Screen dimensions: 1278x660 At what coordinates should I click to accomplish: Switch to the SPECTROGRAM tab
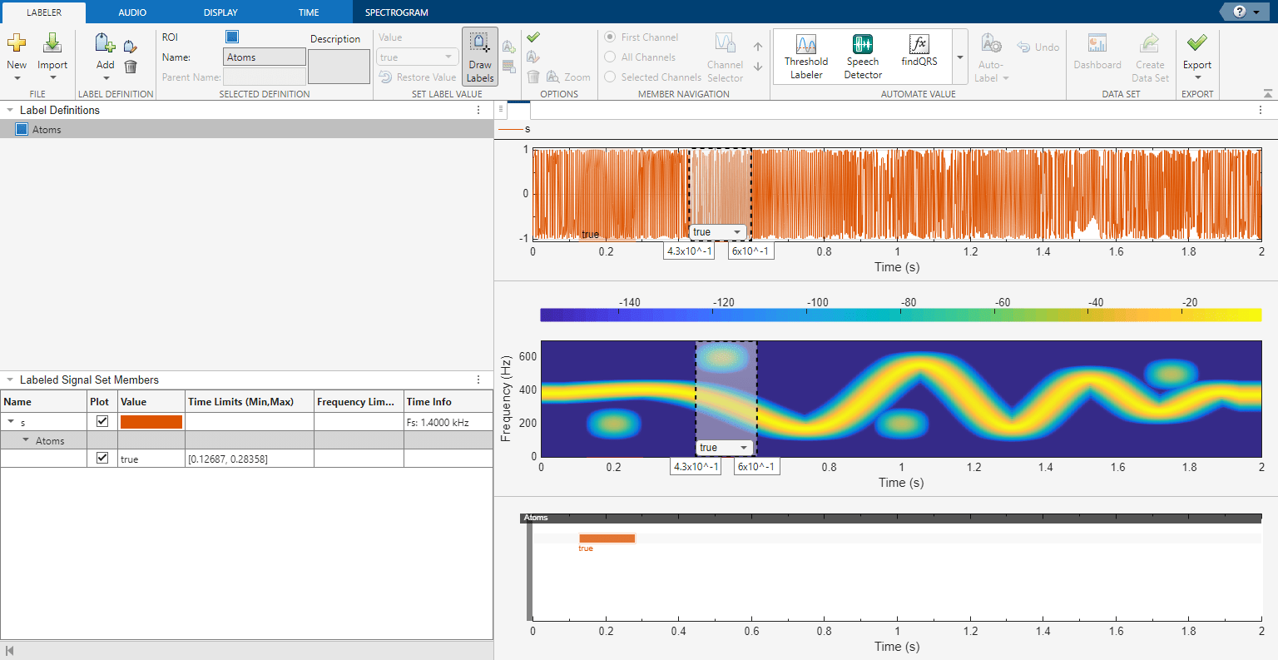click(396, 12)
